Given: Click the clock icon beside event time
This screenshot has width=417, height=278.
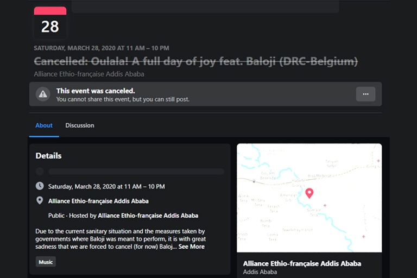Looking at the screenshot, I should click(x=40, y=186).
